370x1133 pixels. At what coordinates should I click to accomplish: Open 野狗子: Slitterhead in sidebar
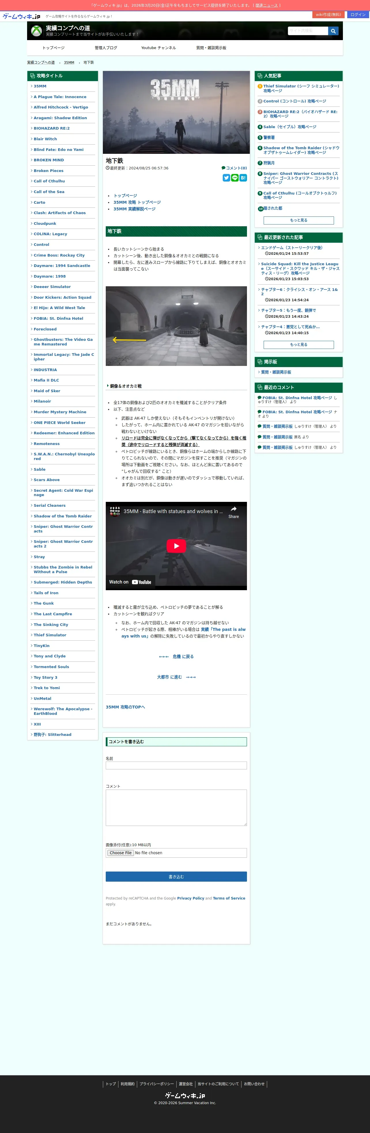(52, 734)
